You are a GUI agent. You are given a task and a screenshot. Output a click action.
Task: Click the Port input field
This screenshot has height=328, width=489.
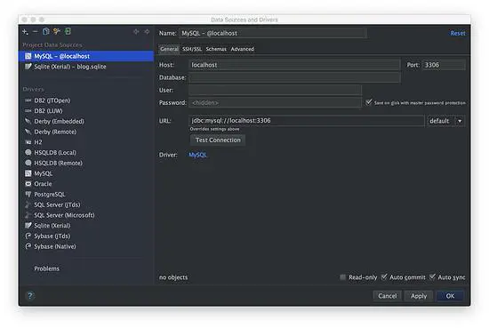click(444, 65)
